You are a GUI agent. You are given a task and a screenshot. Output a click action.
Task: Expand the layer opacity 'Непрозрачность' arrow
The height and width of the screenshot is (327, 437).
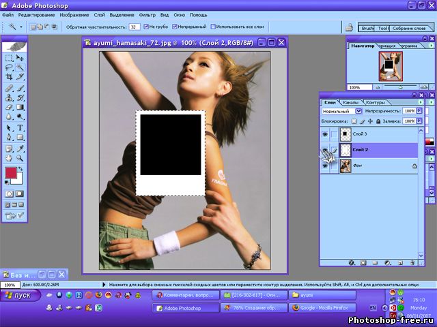419,110
